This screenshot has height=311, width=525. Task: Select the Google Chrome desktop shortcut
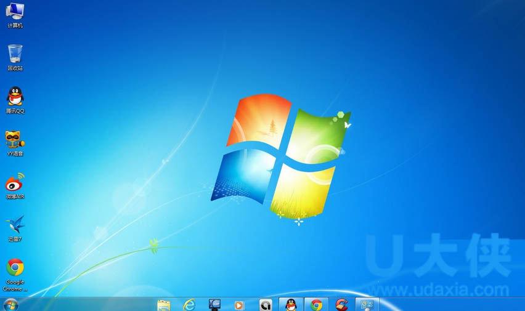coord(15,275)
